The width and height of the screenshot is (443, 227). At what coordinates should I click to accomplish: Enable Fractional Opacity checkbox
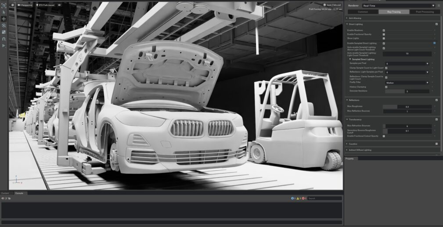[x=384, y=34]
